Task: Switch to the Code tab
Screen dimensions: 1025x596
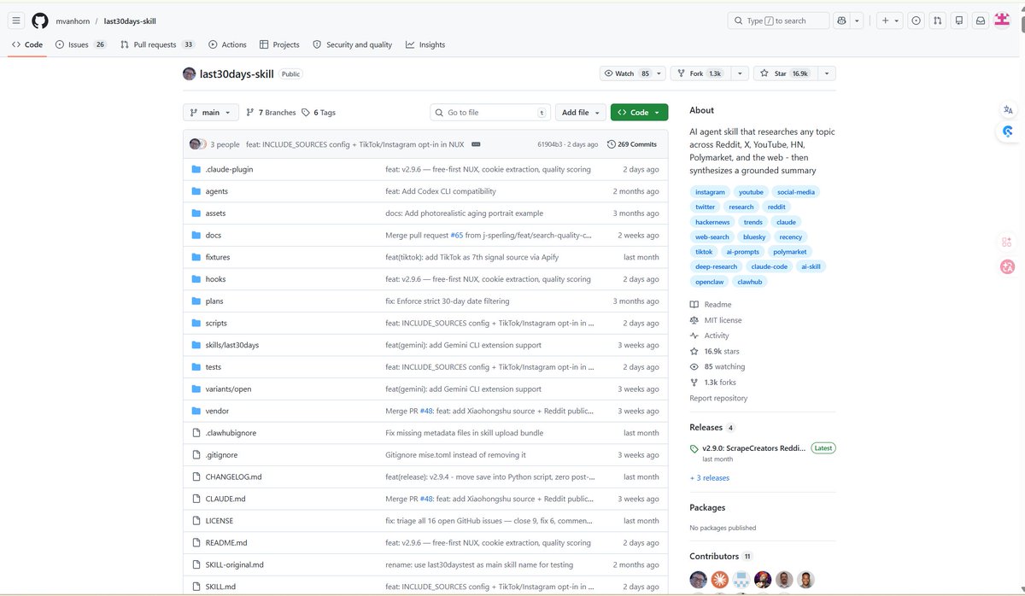Action: point(27,44)
